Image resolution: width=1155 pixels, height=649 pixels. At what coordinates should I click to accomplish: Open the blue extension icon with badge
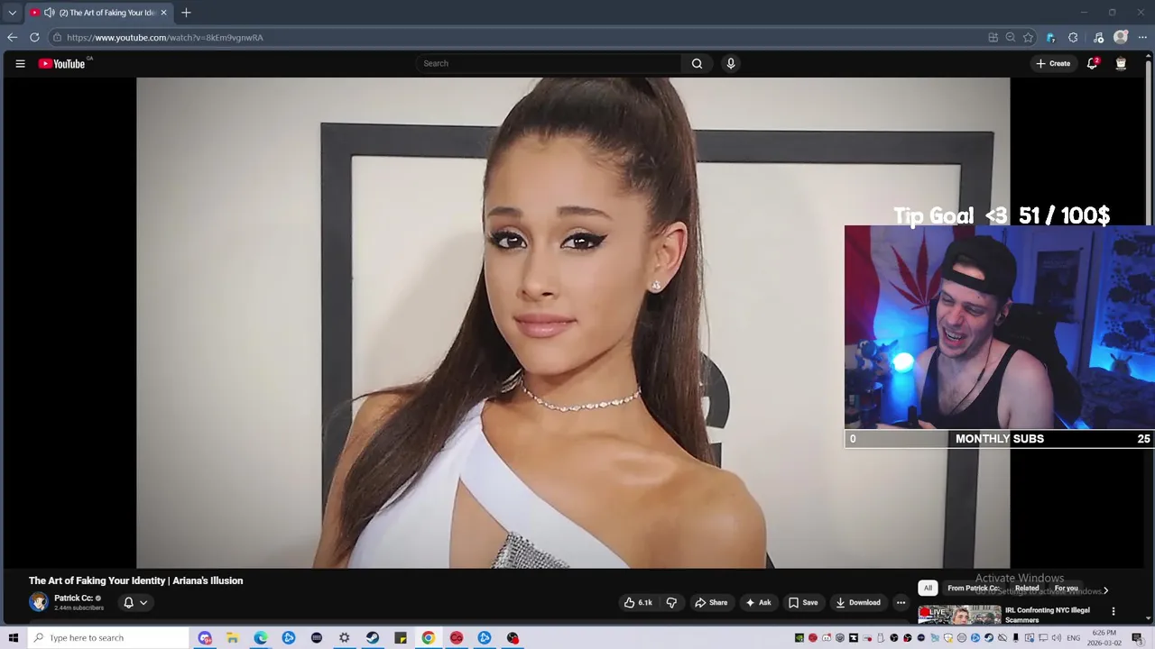pyautogui.click(x=1050, y=38)
